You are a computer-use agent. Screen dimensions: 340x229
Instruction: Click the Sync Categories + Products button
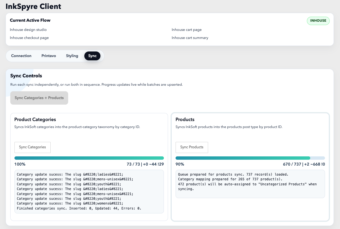[39, 98]
